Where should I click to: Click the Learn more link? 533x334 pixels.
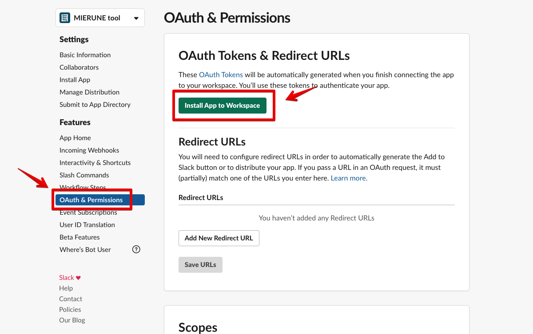(349, 178)
